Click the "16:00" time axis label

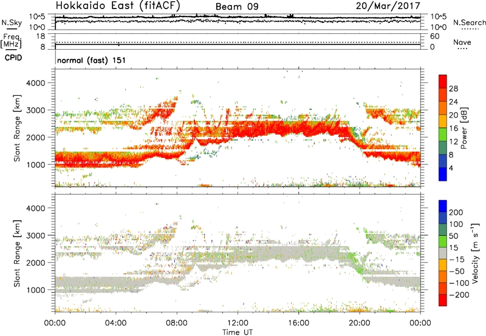298,323
